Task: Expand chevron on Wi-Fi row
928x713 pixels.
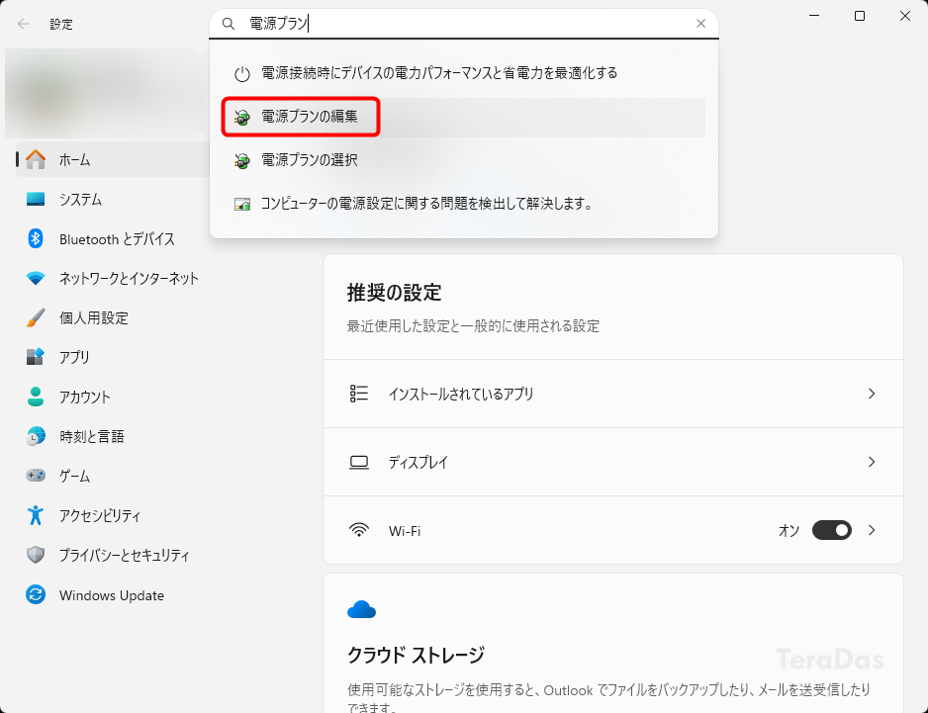Action: tap(872, 530)
